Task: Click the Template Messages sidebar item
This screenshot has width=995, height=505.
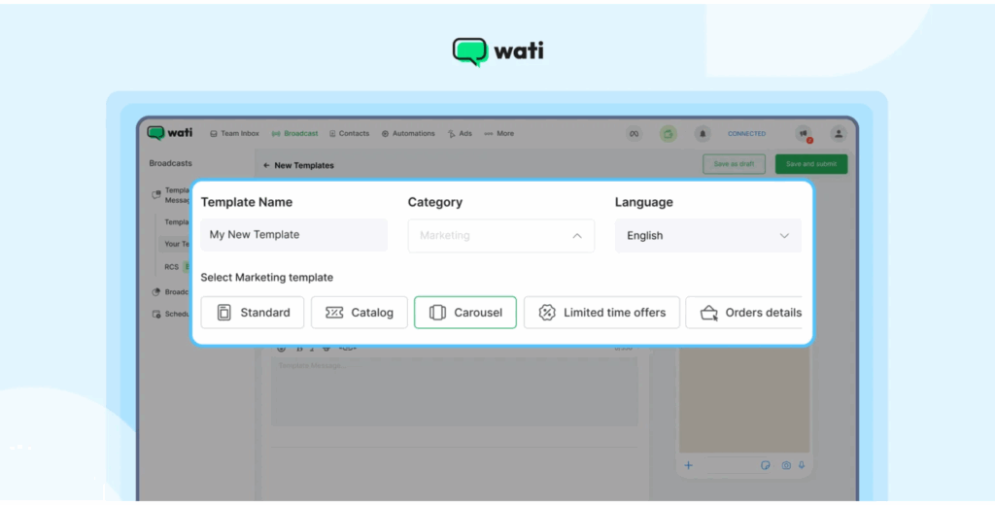Action: tap(171, 195)
